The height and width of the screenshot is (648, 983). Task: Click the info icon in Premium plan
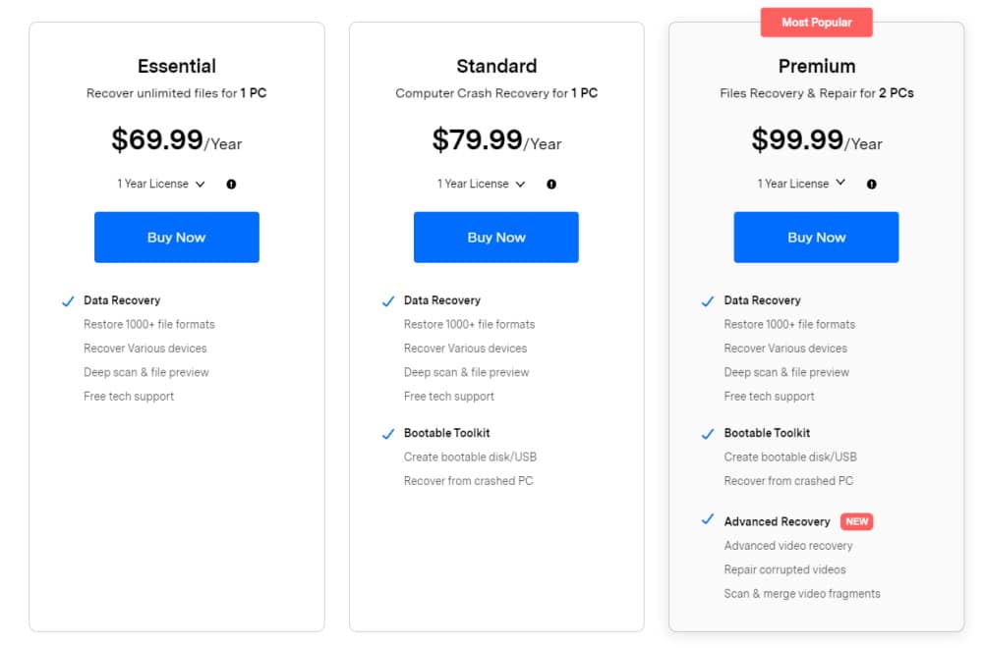(872, 184)
